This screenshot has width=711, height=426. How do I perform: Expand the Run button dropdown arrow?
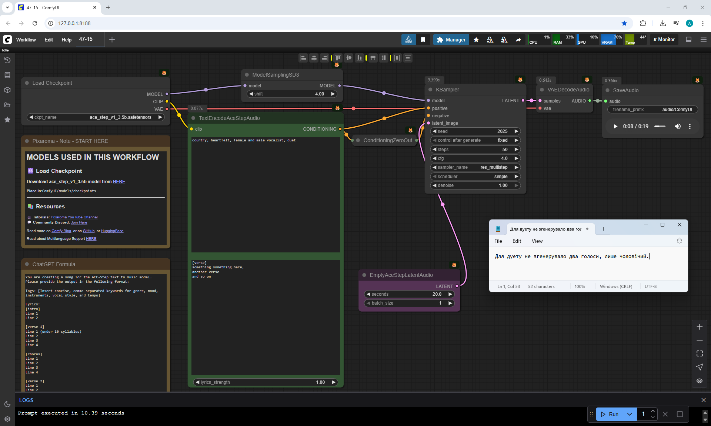tap(629, 414)
